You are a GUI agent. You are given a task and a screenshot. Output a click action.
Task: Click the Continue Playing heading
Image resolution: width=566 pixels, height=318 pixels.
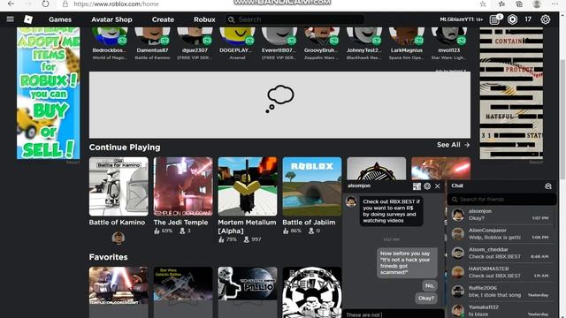[125, 148]
